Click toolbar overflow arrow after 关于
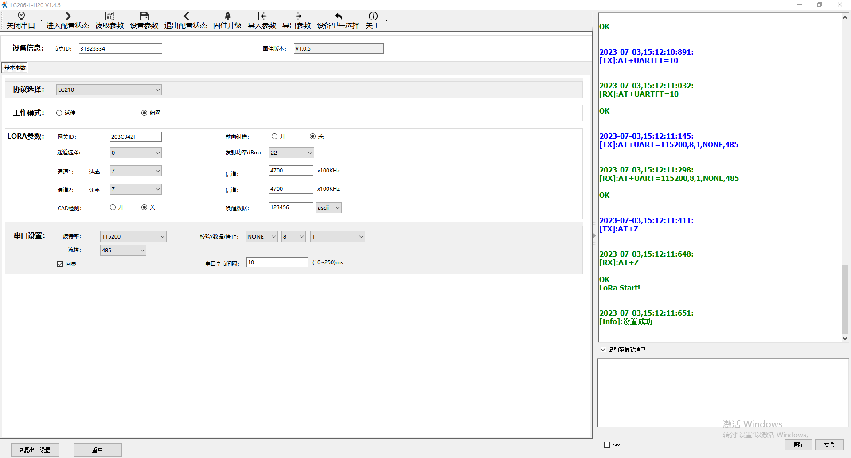This screenshot has width=851, height=458. (x=386, y=21)
